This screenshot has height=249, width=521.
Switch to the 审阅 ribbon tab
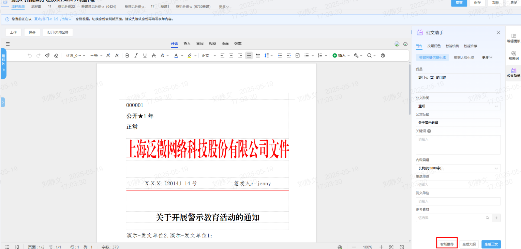tap(200, 44)
